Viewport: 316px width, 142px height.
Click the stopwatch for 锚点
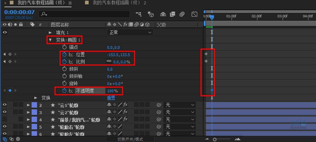coord(64,47)
